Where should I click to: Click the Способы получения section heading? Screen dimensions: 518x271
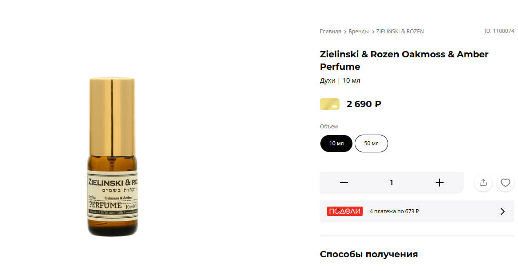click(x=368, y=255)
